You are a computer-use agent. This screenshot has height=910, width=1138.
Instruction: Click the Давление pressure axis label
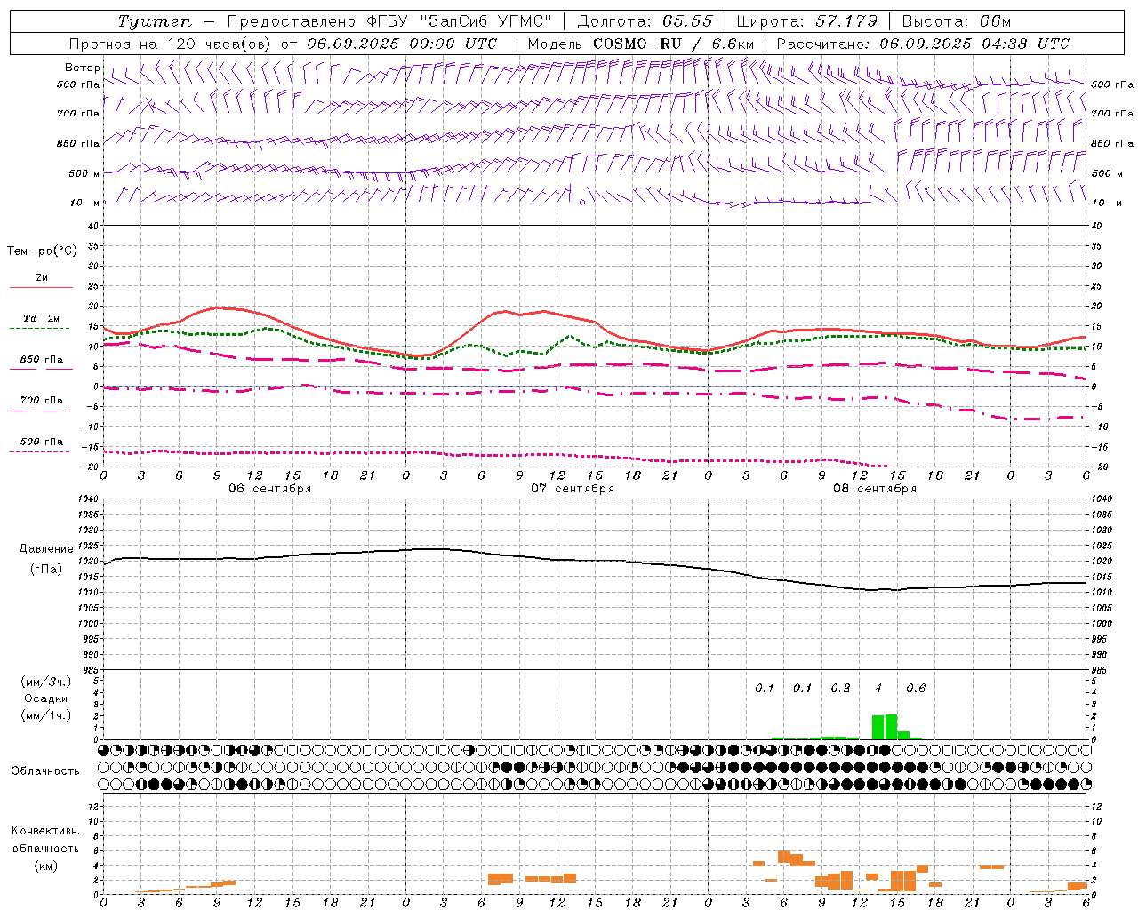tap(46, 549)
